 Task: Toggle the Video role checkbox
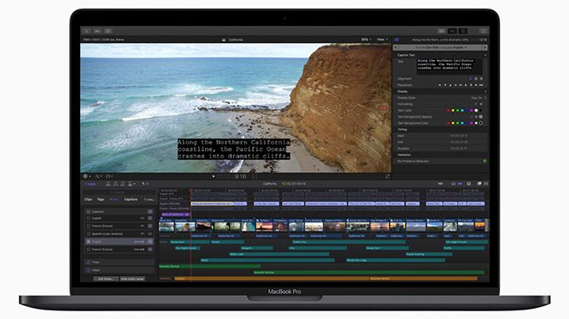[x=88, y=270]
